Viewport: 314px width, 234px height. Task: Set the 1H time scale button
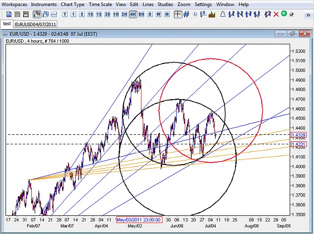(116, 15)
